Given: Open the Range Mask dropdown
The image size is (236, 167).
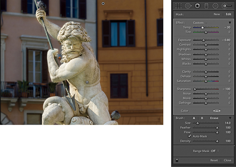Looking at the screenshot, I should (206, 151).
